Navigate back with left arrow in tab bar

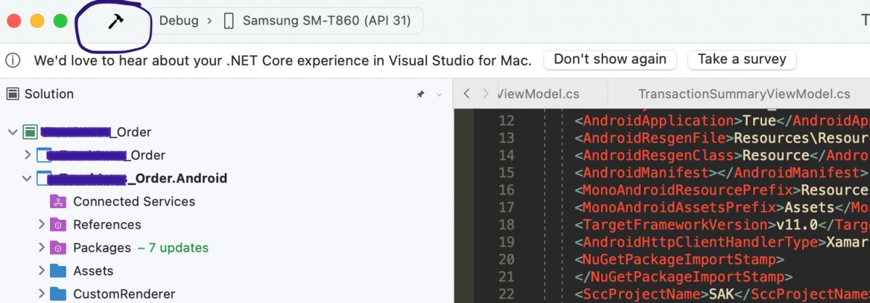[x=467, y=94]
